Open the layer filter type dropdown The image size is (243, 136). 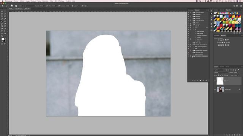click(219, 70)
